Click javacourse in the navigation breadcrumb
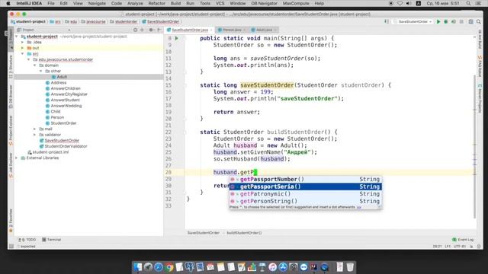 click(x=96, y=22)
